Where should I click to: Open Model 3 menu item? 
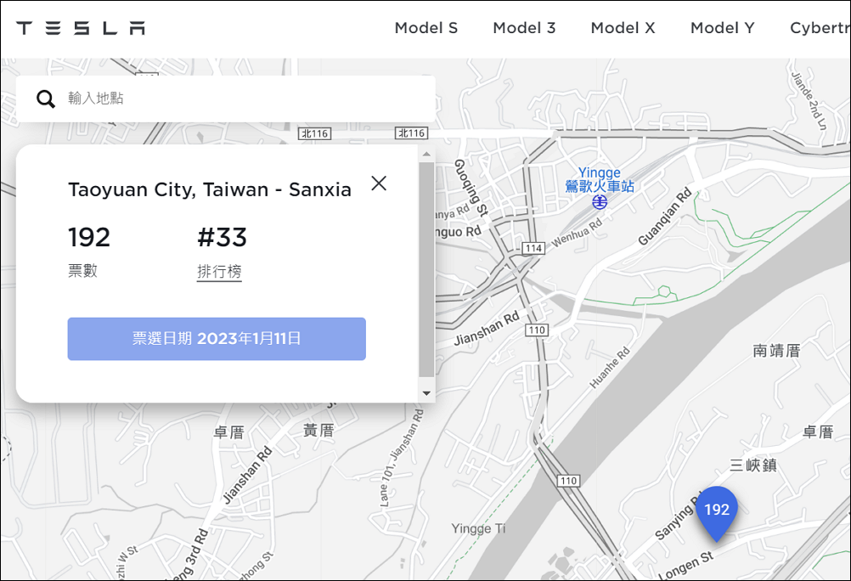click(x=524, y=28)
